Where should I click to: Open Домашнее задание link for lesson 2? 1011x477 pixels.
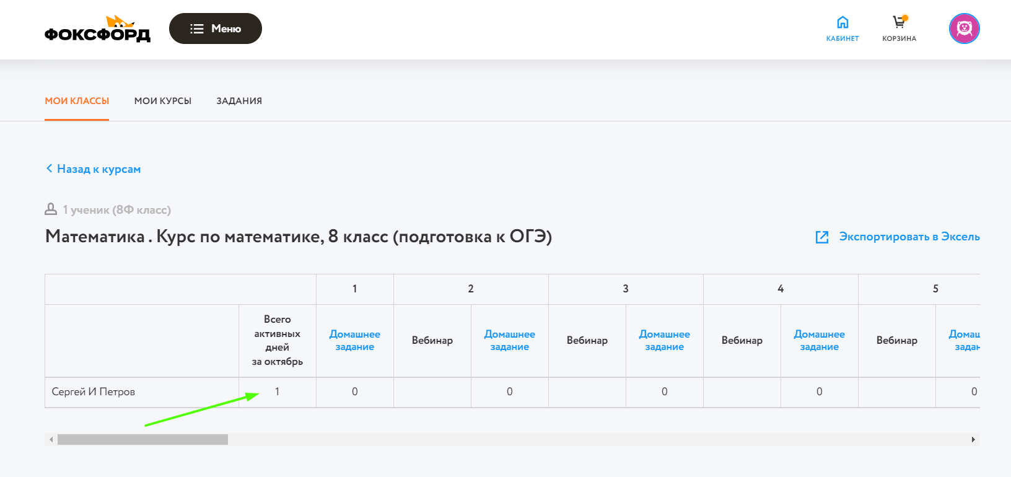click(510, 341)
